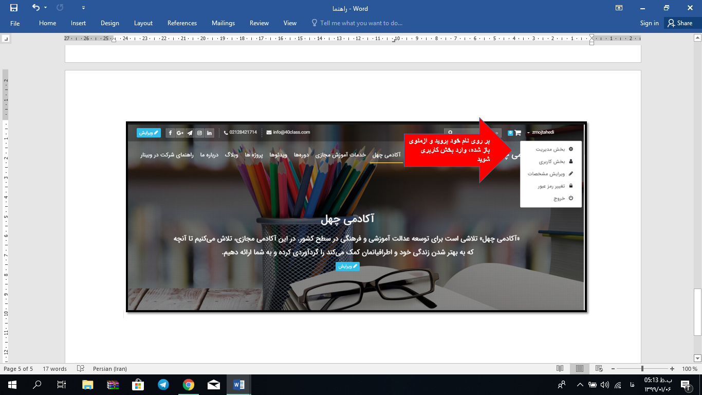Click the فا input language indicator

(x=632, y=385)
